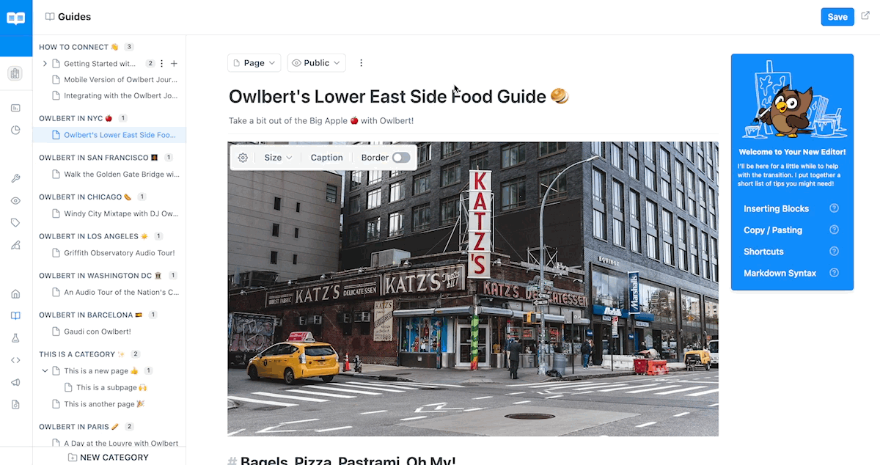Click the Save button
Image resolution: width=880 pixels, height=465 pixels.
click(837, 17)
